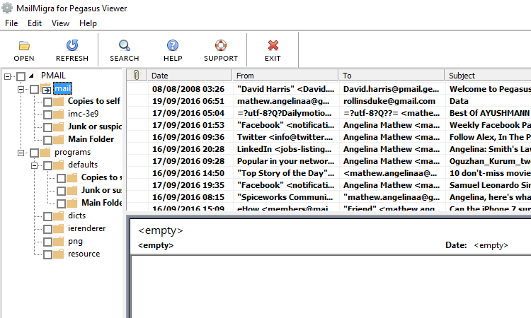531x318 pixels.
Task: Select the ierenderer folder label
Action: click(86, 228)
